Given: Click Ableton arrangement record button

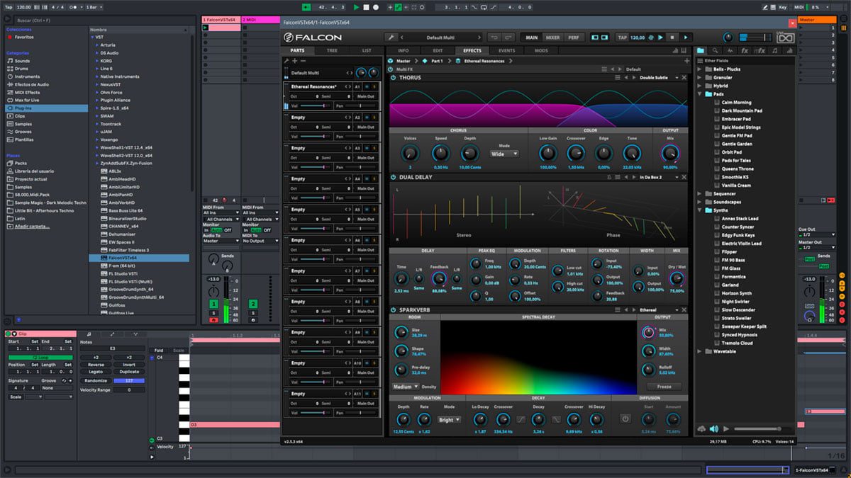Looking at the screenshot, I should pyautogui.click(x=376, y=7).
